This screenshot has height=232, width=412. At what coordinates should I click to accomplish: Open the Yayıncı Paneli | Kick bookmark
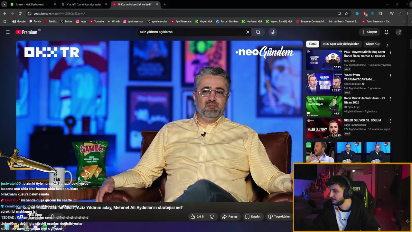point(279,22)
